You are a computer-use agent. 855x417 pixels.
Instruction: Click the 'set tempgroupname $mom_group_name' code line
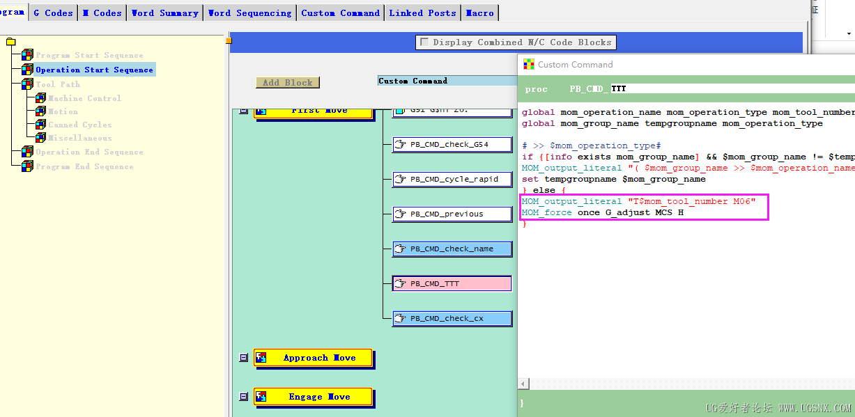click(x=614, y=179)
